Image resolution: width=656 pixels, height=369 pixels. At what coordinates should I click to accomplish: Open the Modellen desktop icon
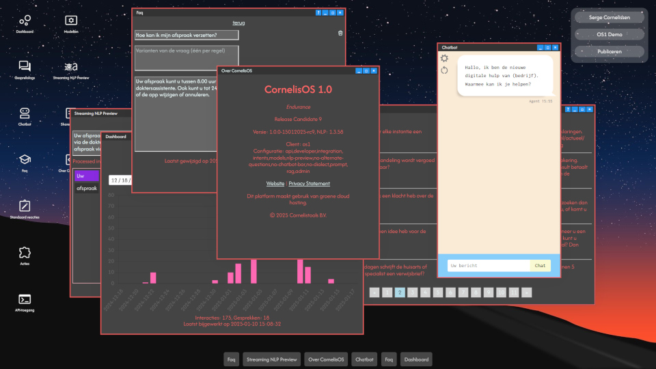(70, 24)
